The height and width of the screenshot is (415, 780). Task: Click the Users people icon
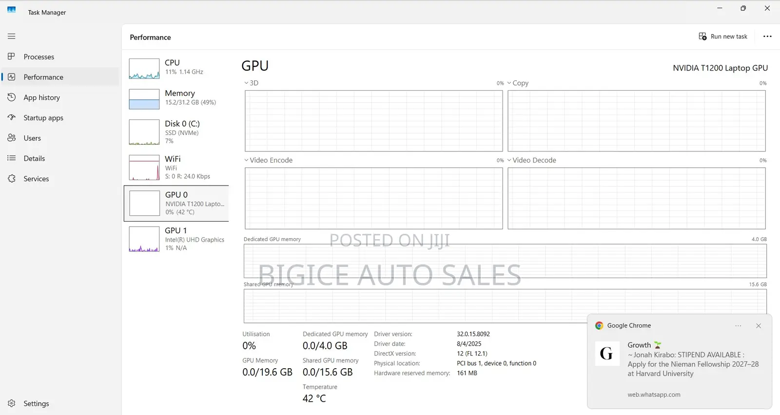click(12, 138)
